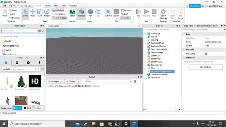This screenshot has width=226, height=127.
Task: Switch to the MODEL ribbon tab
Action: [x=47, y=6]
